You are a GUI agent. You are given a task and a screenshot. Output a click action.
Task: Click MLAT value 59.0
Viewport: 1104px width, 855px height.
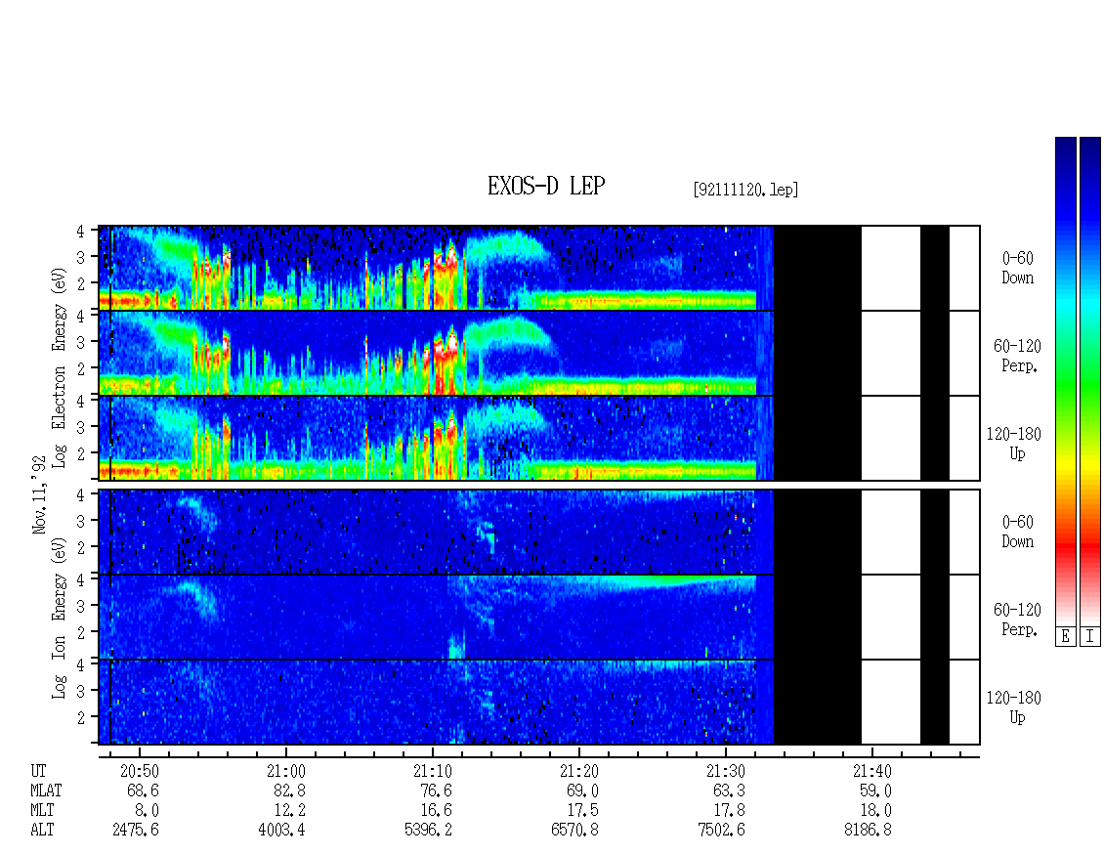point(875,791)
